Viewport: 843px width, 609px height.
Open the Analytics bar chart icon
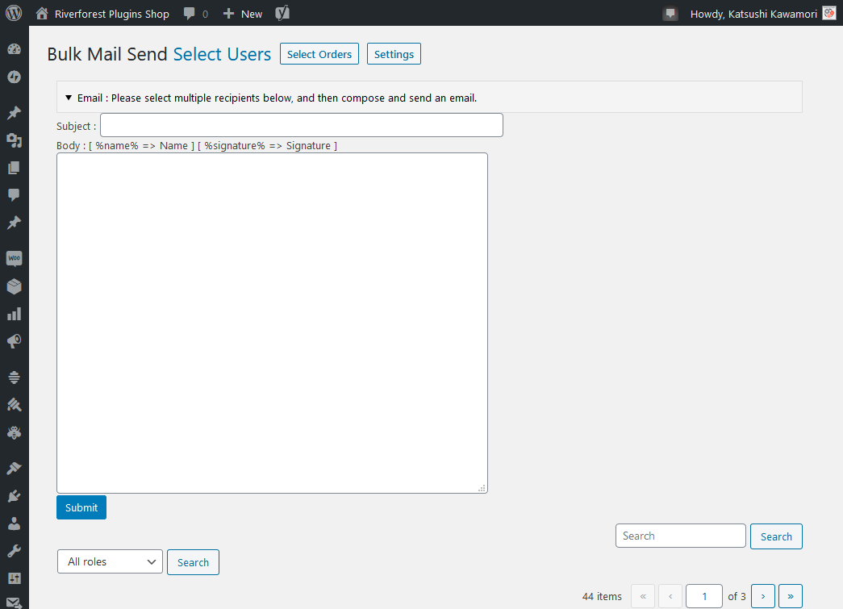(x=14, y=314)
